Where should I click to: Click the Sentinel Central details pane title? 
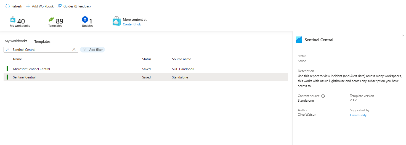click(319, 40)
